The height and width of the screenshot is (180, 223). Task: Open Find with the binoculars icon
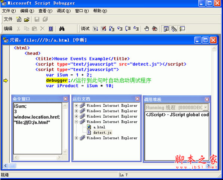pos(62,29)
